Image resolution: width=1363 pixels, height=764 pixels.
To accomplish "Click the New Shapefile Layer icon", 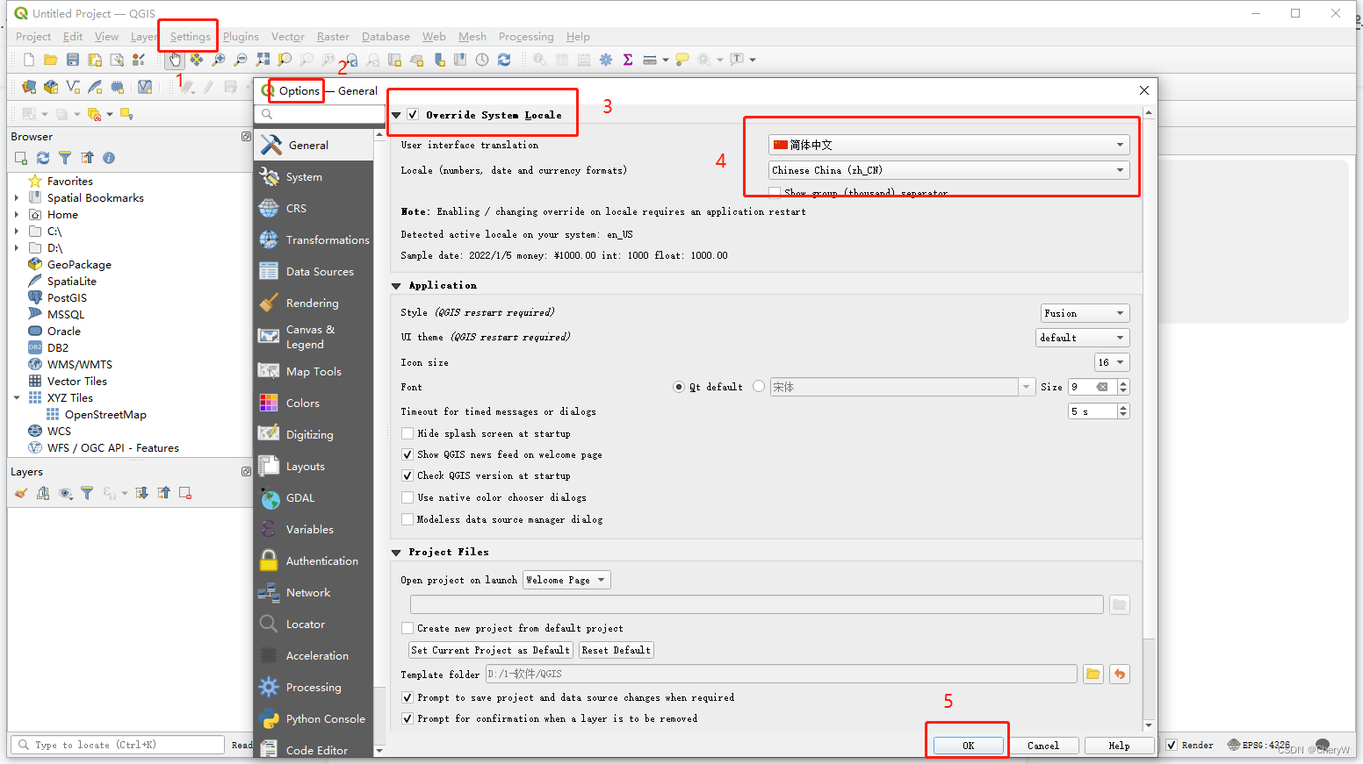I will tap(73, 87).
